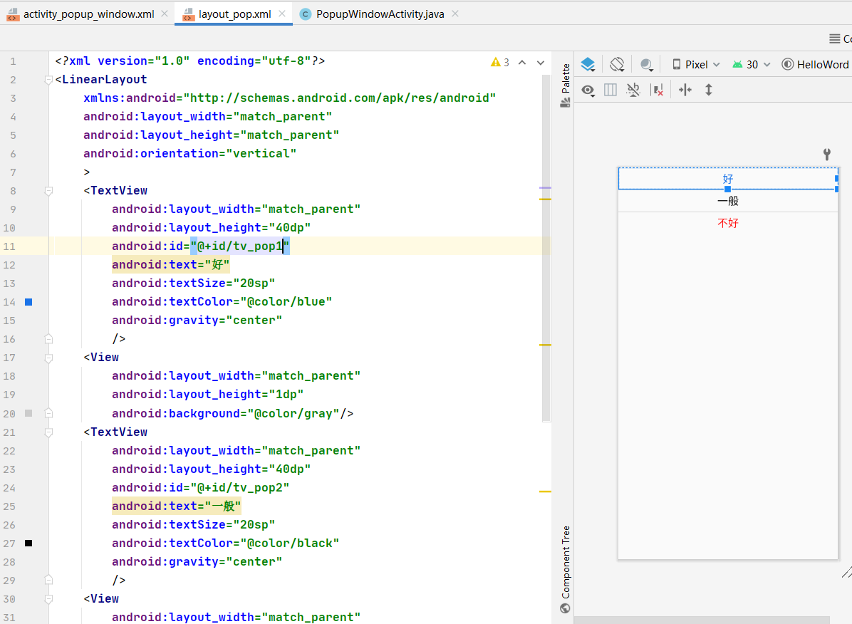This screenshot has height=624, width=852.
Task: Go to previous highlighted error arrow
Action: [522, 63]
